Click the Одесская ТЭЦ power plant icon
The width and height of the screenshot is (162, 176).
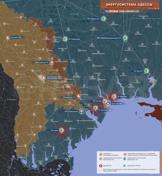pos(108,103)
